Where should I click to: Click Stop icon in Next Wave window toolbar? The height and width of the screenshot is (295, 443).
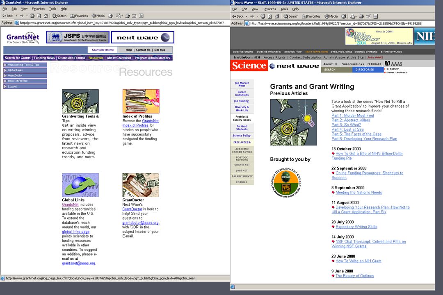point(263,16)
